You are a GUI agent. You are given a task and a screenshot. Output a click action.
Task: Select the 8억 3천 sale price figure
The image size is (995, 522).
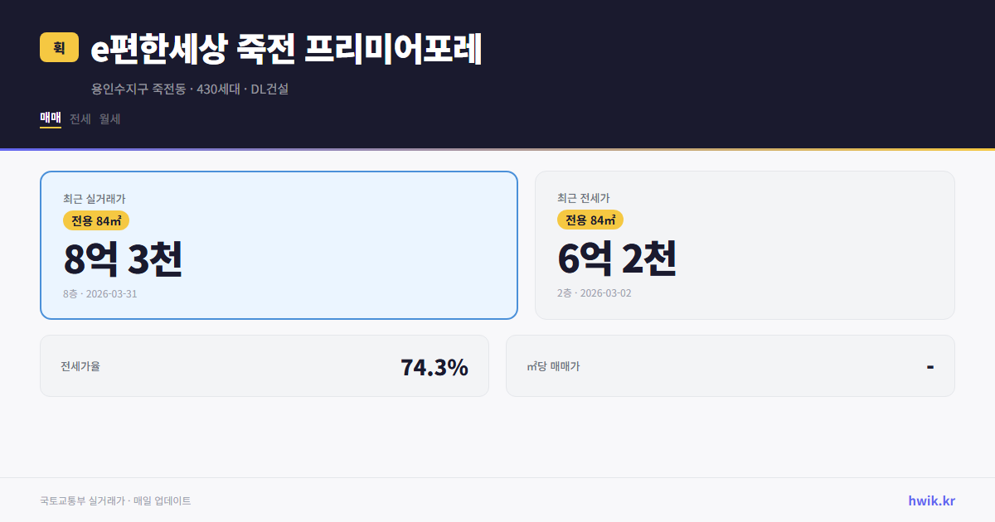[x=124, y=261]
